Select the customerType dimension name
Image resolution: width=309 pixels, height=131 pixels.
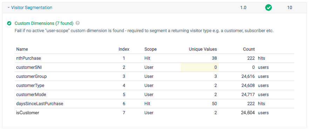(x=30, y=86)
